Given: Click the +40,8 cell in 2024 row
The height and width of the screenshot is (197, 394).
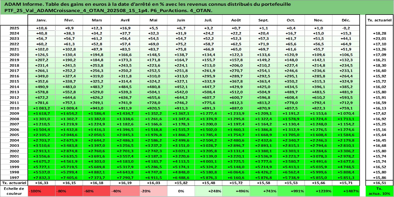Looking at the screenshot, I should (42, 33).
